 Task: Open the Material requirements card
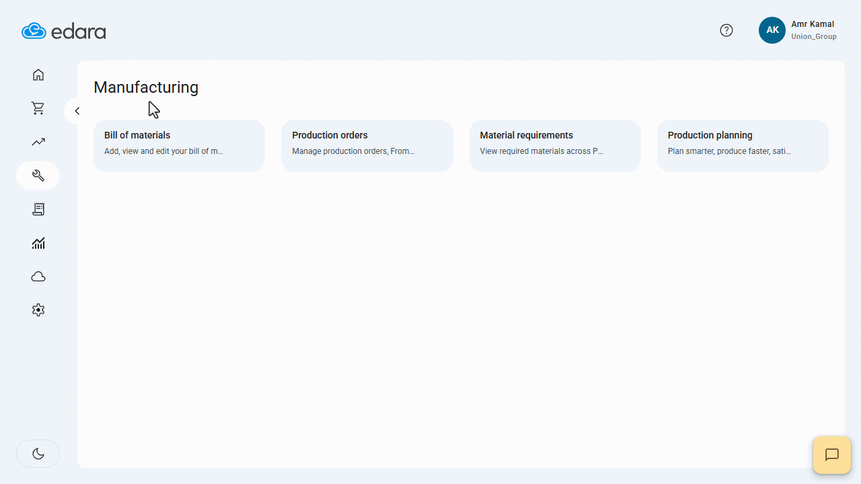(x=555, y=146)
